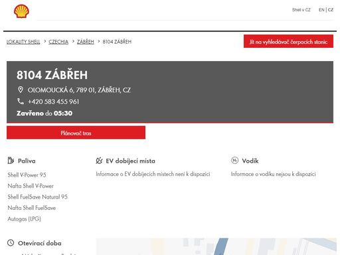Click the phone icon
Screen dimensions: 340x255
point(21,102)
